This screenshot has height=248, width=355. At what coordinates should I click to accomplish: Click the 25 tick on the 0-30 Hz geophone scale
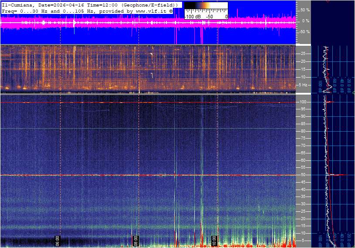(303, 54)
